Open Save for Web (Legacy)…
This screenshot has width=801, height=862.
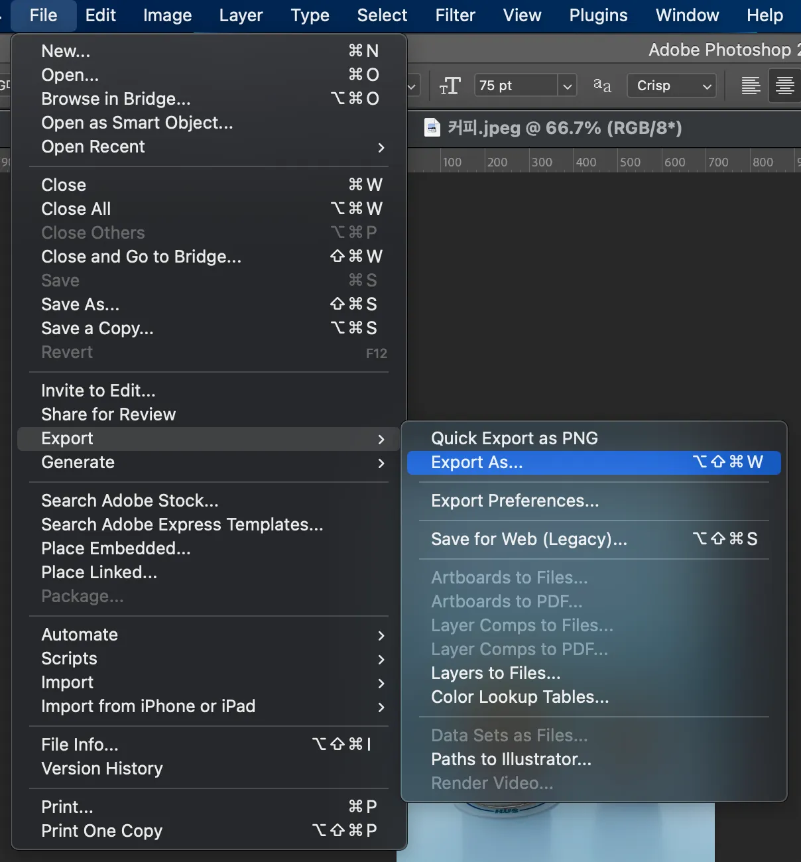tap(594, 539)
